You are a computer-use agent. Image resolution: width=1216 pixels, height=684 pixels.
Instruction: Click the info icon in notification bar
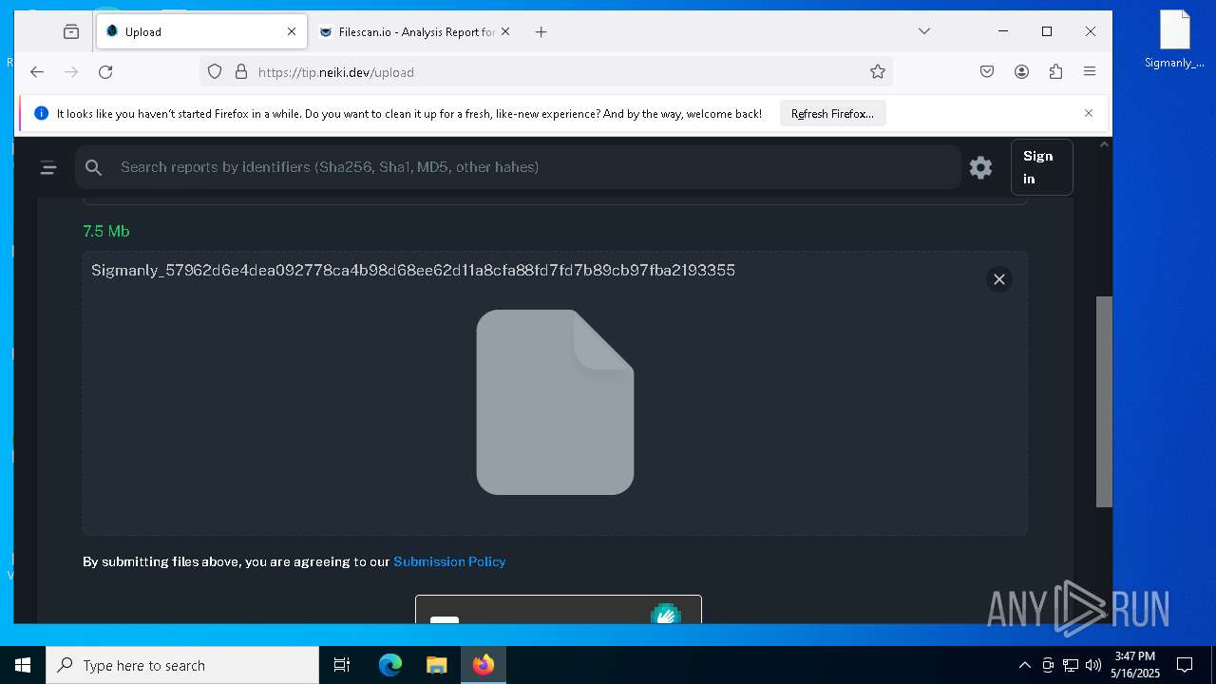tap(41, 113)
